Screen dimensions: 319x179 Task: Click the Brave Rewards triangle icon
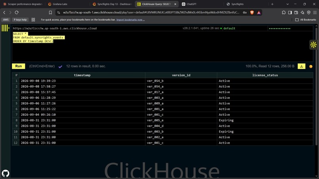(258, 13)
